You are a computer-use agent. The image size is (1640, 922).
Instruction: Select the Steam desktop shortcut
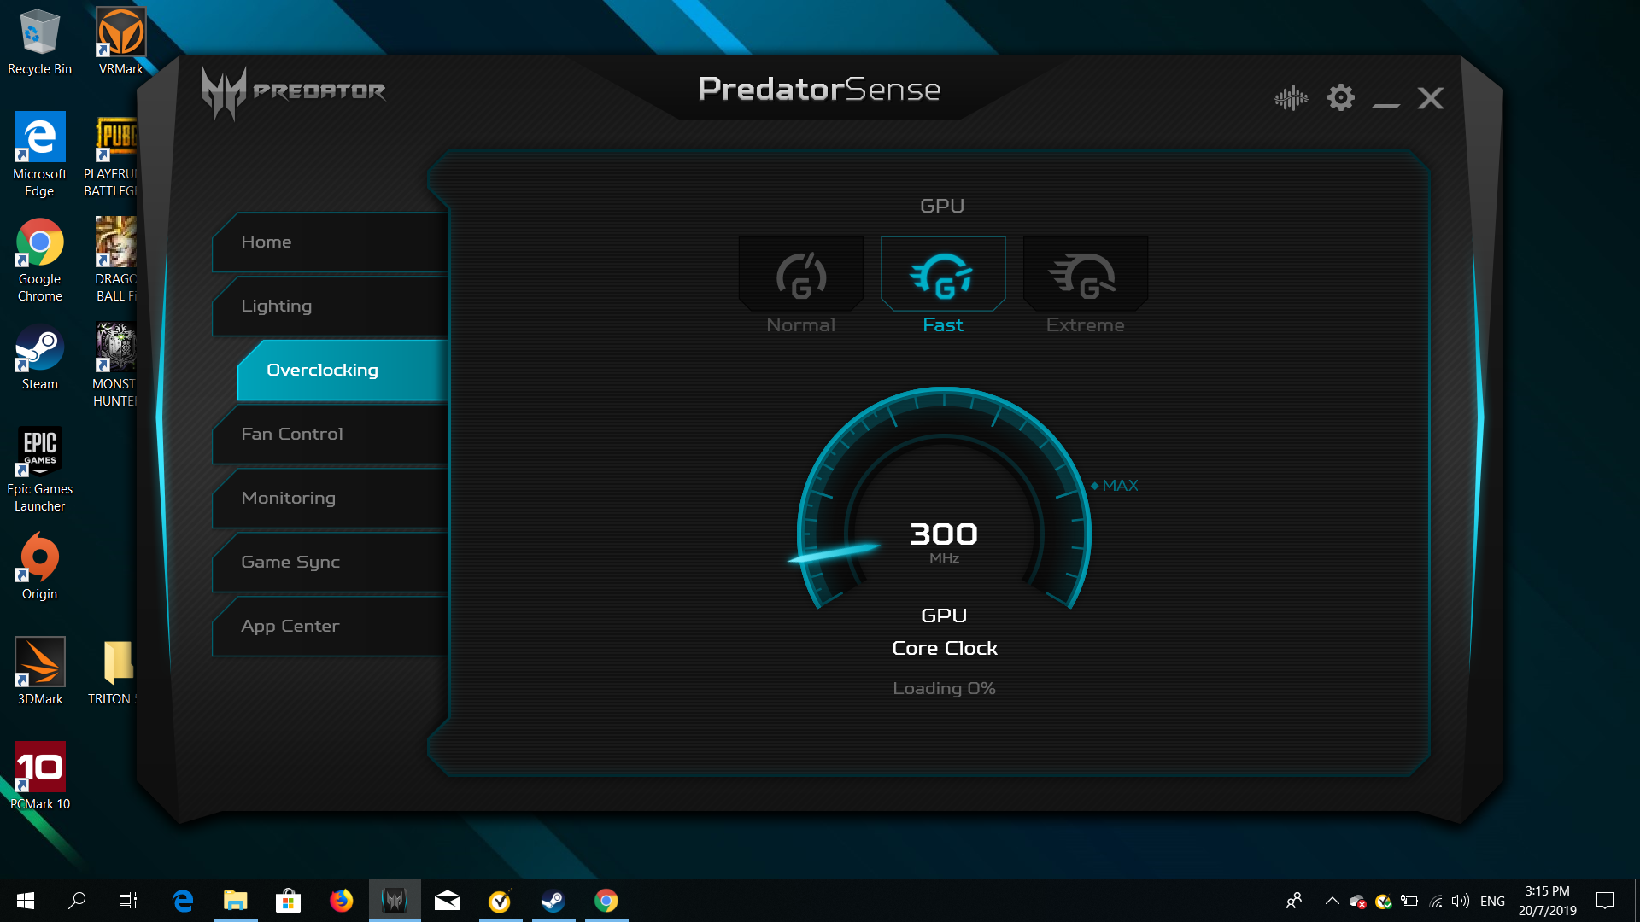[x=39, y=358]
